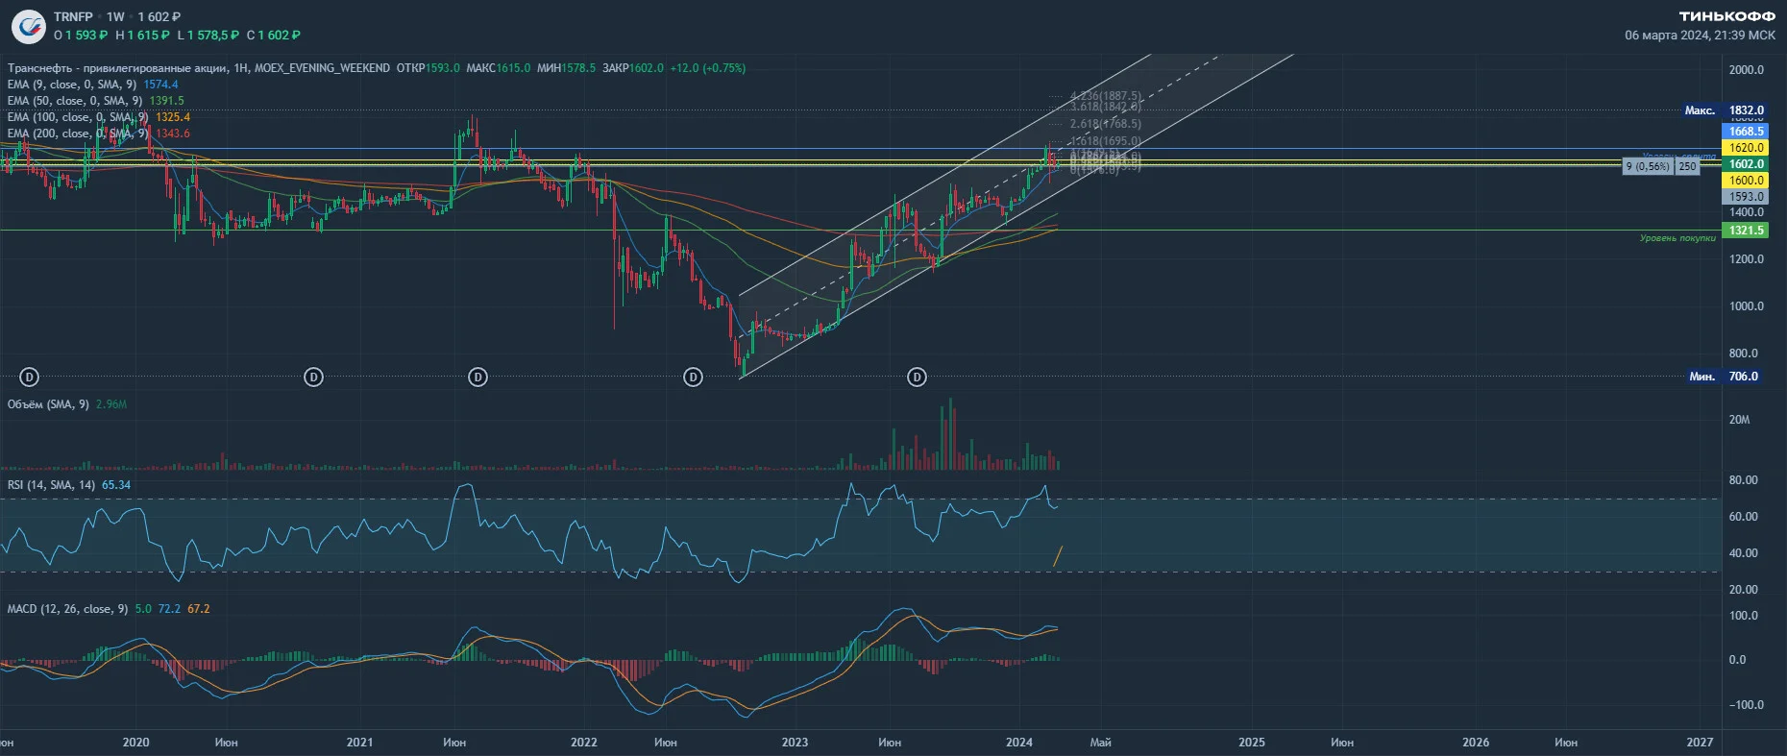Click the ТИНЬКОФФ brand name
Viewport: 1787px width, 756px height.
1727,16
